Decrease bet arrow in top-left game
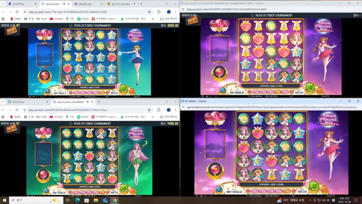The image size is (362, 204). 71,93
